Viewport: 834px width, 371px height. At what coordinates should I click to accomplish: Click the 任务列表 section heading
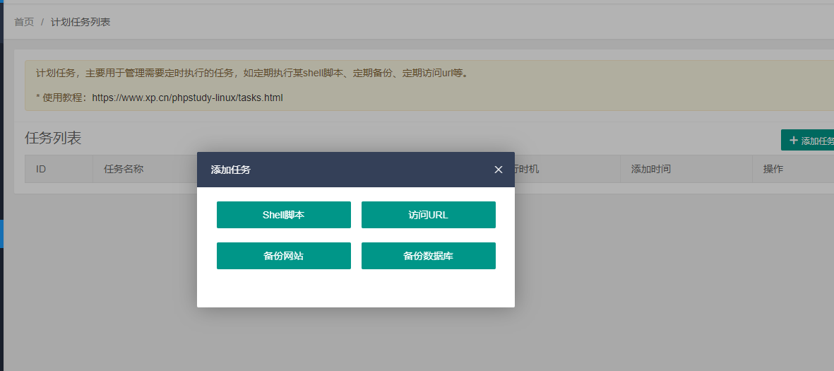(x=53, y=138)
